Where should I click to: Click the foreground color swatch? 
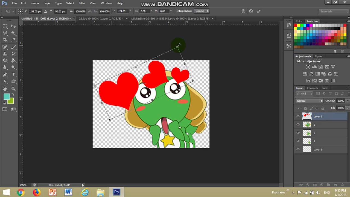7,97
